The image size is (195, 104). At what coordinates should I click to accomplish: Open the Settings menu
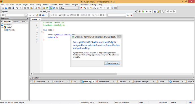coord(93,5)
